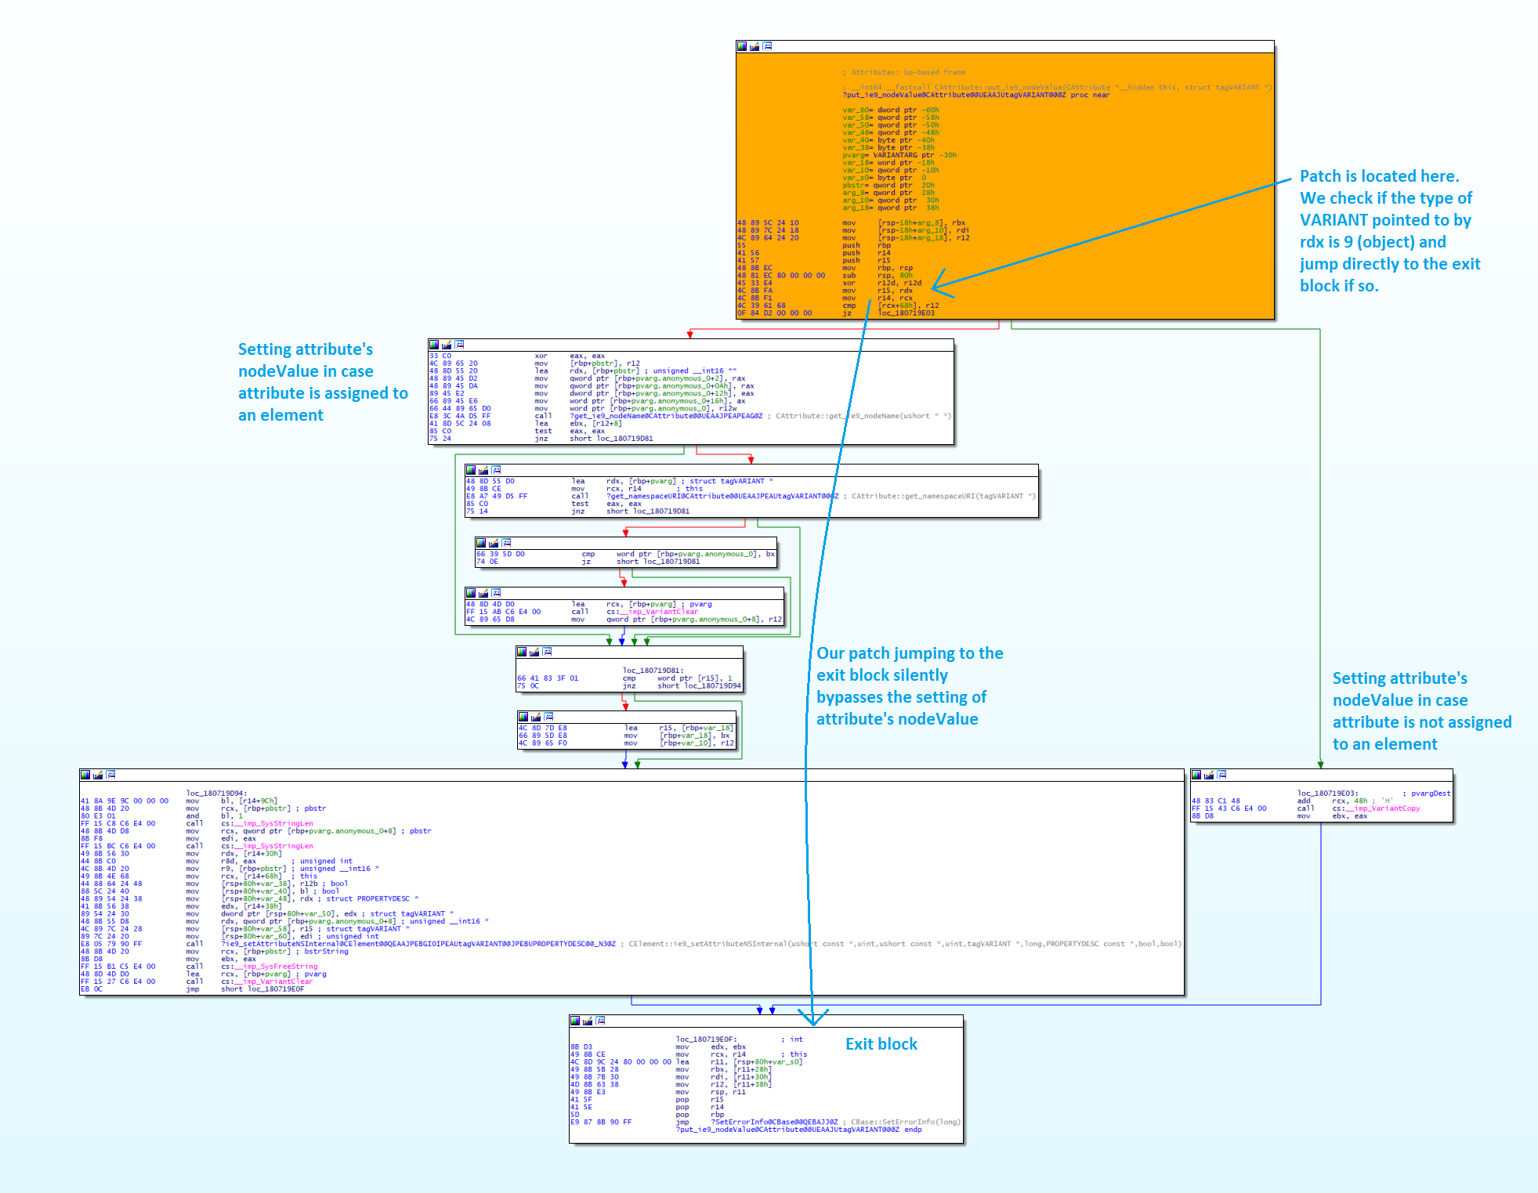Screen dimensions: 1538x1193
Task: Click the color icon on the orange put_ie9_nodeValue node
Action: click(x=742, y=47)
